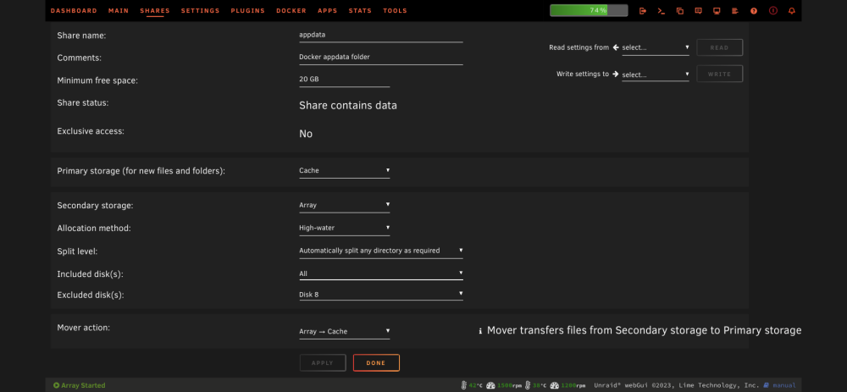The height and width of the screenshot is (392, 847).
Task: Open the Mover action Array → Cache dropdown
Action: click(345, 332)
